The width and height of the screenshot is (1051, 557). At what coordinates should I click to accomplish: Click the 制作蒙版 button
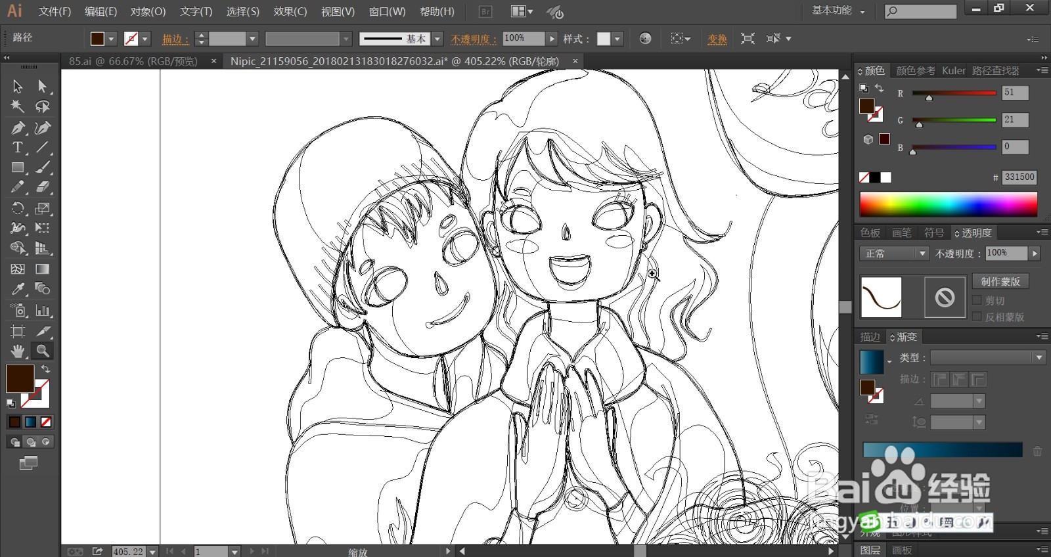(x=1000, y=281)
